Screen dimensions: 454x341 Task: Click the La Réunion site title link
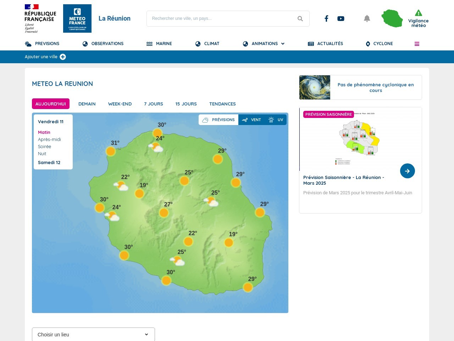[x=115, y=18]
